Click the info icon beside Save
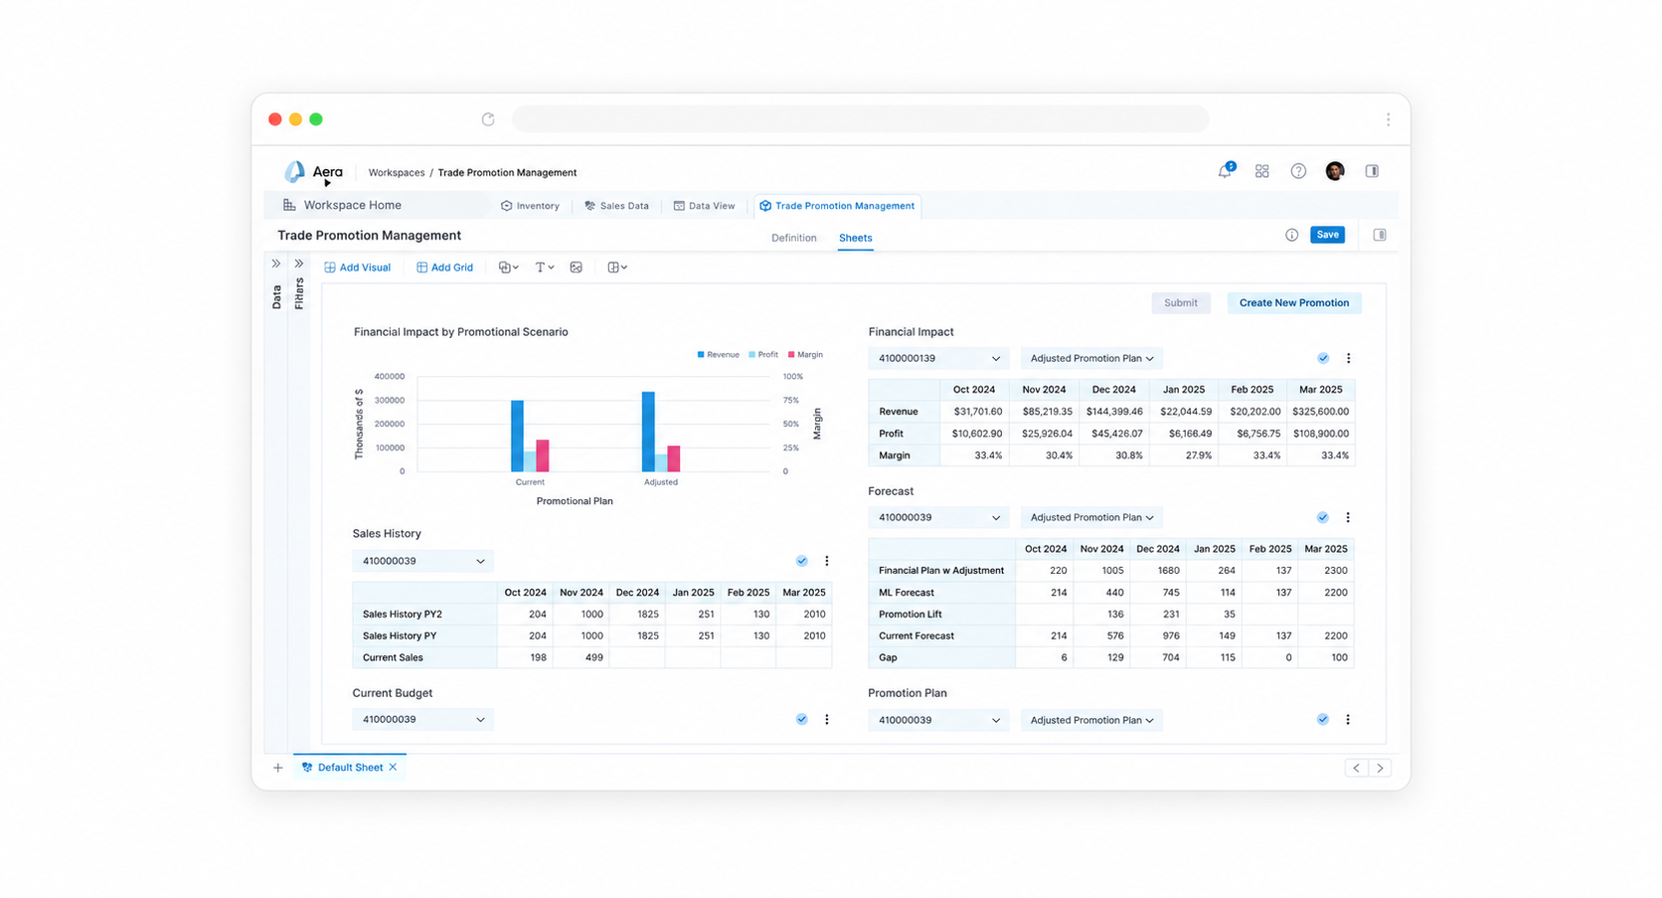 pyautogui.click(x=1291, y=235)
